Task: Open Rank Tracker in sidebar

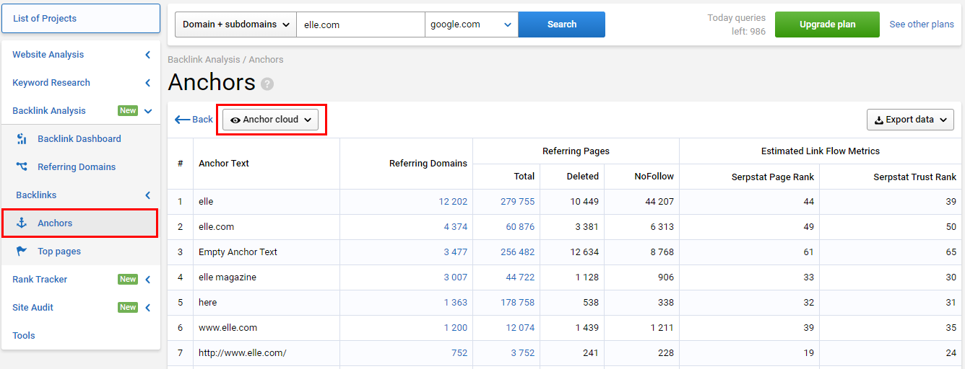Action: tap(40, 280)
